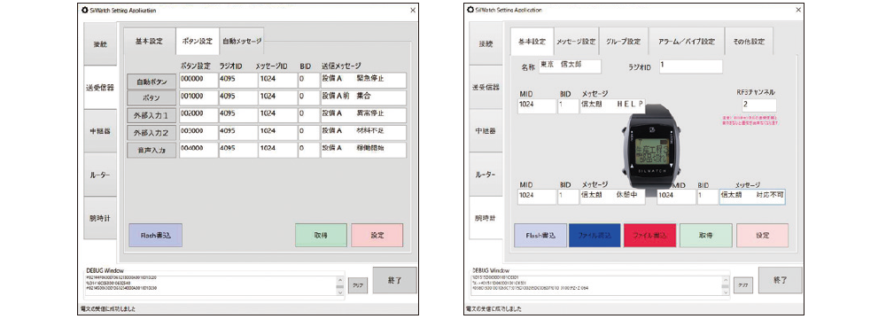
Task: Select the ボタン設定 tab
Action: (x=198, y=42)
